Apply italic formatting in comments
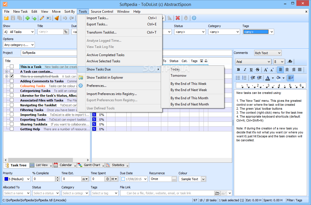The width and height of the screenshot is (311, 205). pos(245,70)
